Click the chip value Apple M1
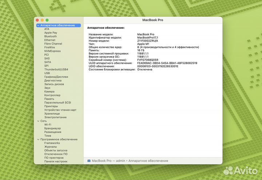Image resolution: width=262 pixels, height=180 pixels. (143, 44)
